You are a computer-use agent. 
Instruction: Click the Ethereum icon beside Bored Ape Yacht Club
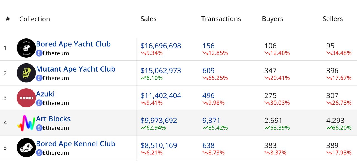[x=39, y=53]
